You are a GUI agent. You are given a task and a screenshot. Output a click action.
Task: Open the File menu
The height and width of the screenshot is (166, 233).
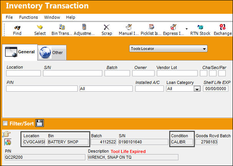9,17
